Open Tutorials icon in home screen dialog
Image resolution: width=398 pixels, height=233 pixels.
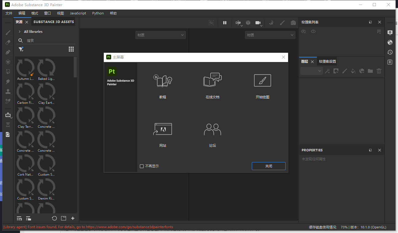(x=162, y=80)
